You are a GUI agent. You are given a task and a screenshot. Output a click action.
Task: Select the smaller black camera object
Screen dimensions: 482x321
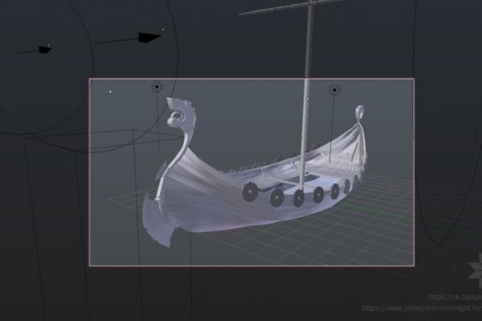[x=45, y=50]
